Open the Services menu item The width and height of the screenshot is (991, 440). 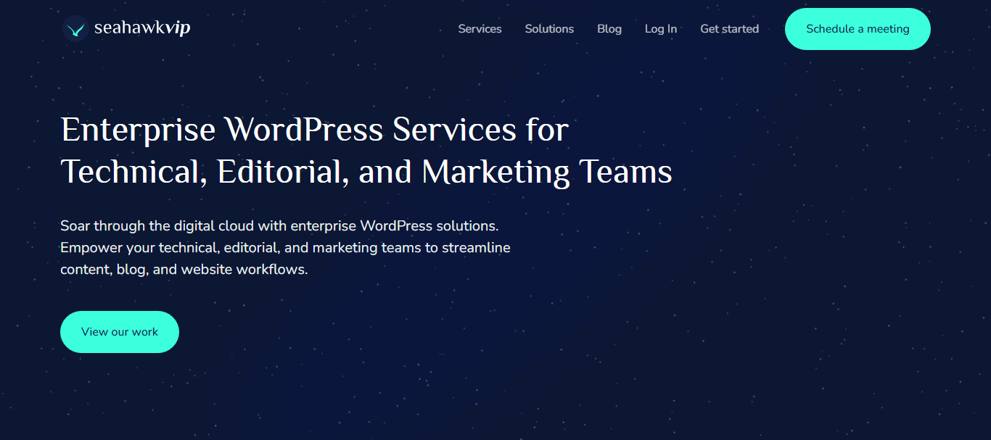[x=480, y=29]
